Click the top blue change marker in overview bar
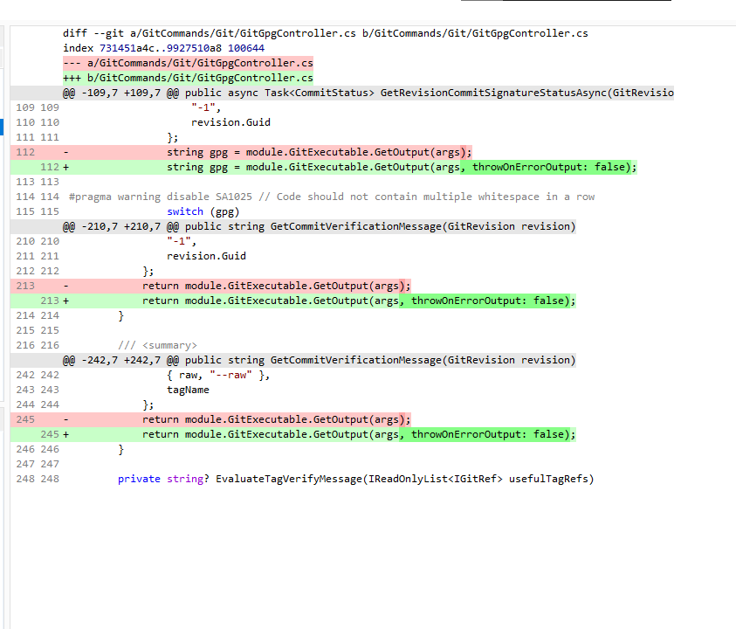Viewport: 736px width, 629px height. [2, 122]
